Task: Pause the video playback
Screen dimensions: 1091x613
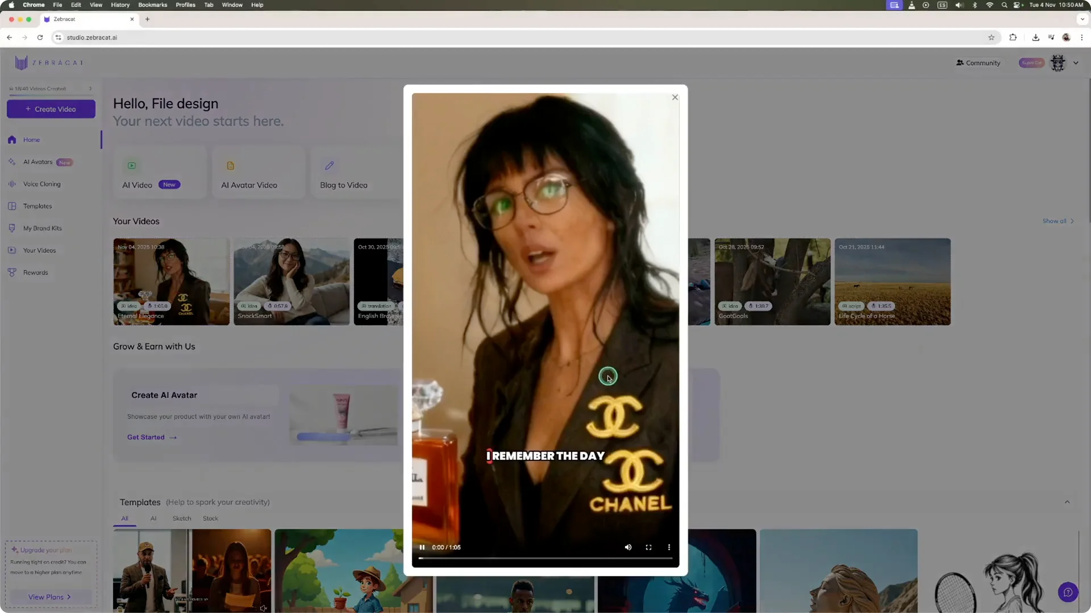Action: pyautogui.click(x=422, y=547)
